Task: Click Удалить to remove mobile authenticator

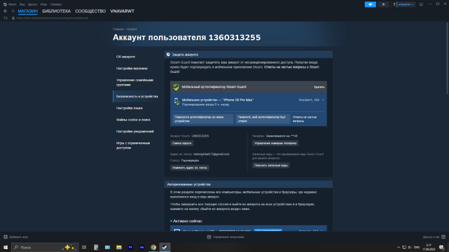Action: [x=319, y=87]
